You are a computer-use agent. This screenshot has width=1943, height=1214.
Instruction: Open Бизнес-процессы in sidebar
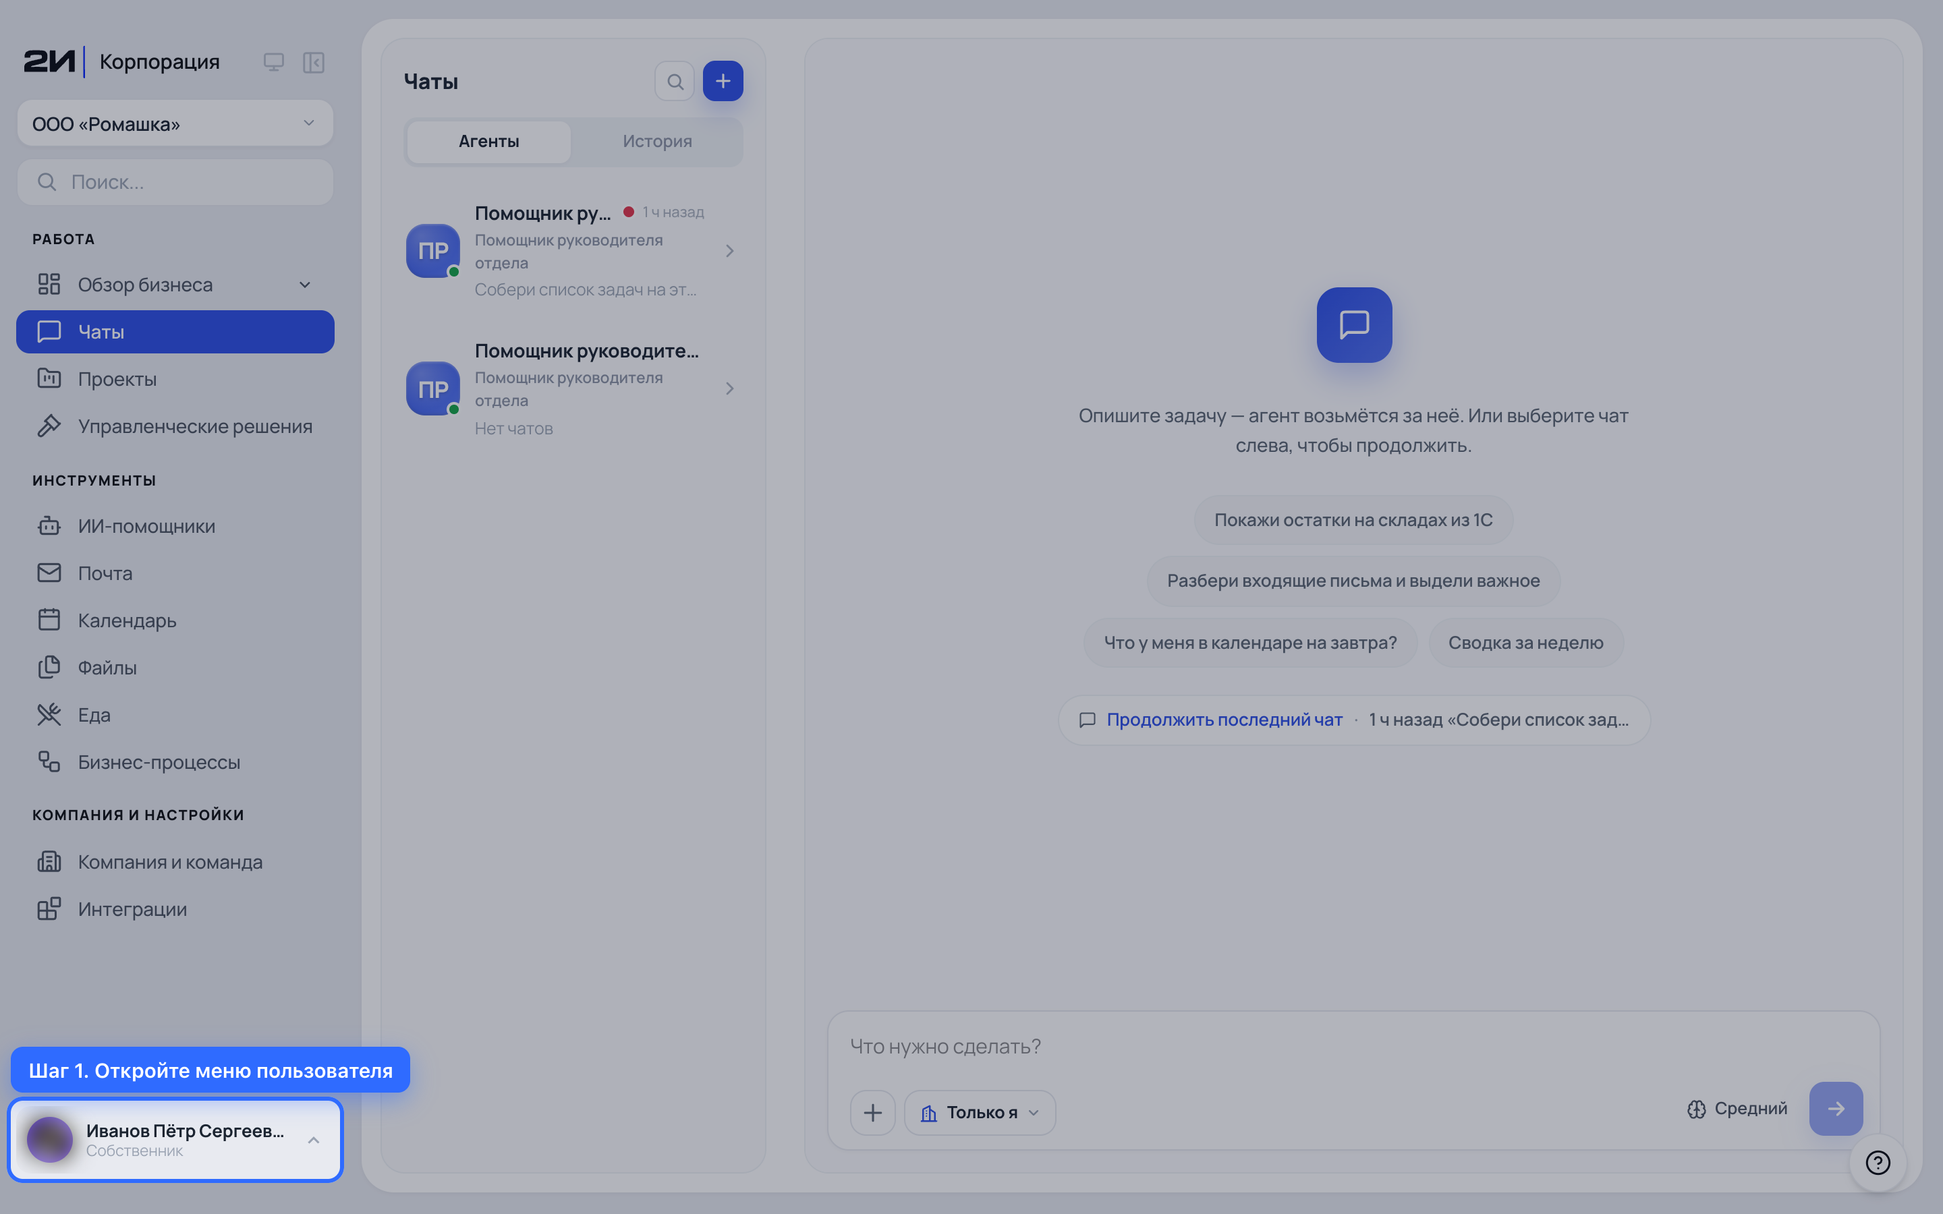(175, 762)
